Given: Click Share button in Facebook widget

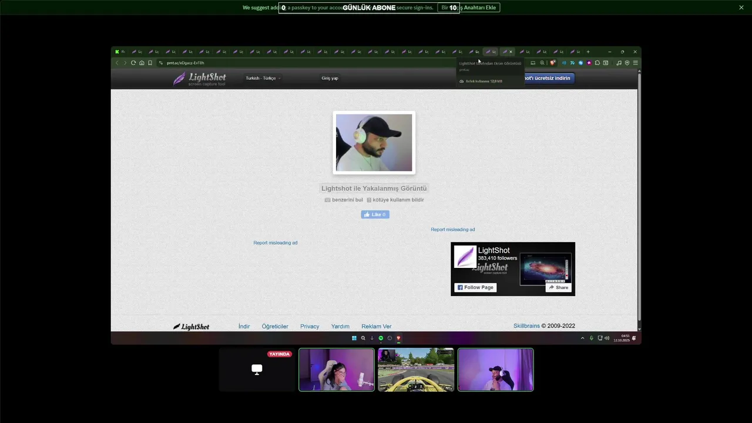Looking at the screenshot, I should (x=558, y=287).
